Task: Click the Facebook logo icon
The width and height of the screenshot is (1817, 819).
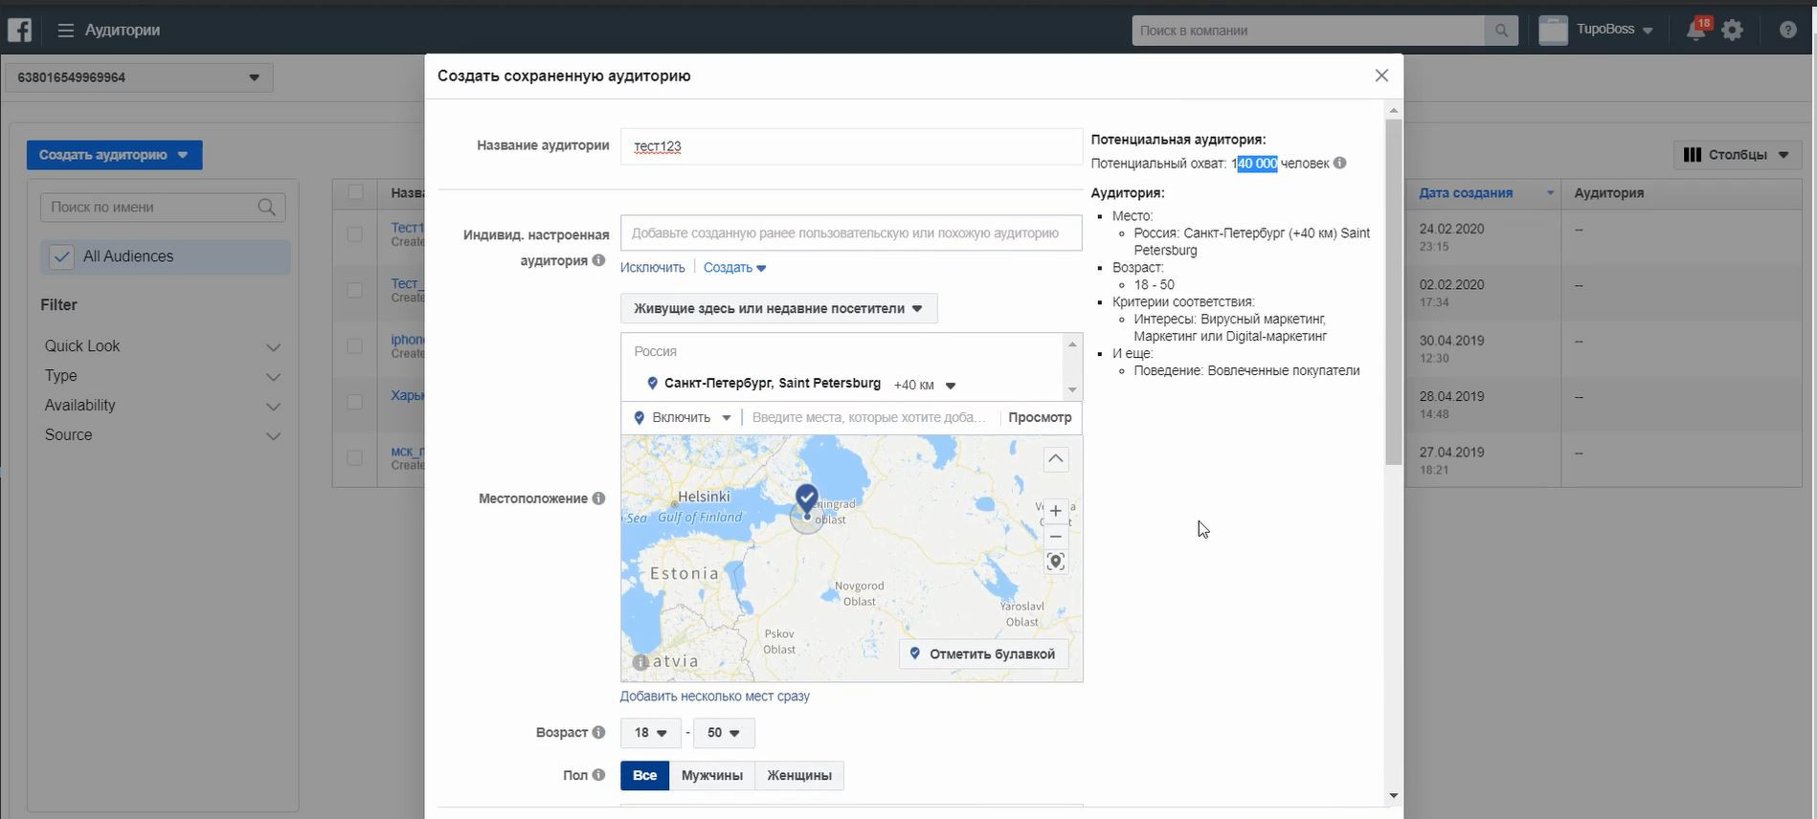Action: pos(20,30)
